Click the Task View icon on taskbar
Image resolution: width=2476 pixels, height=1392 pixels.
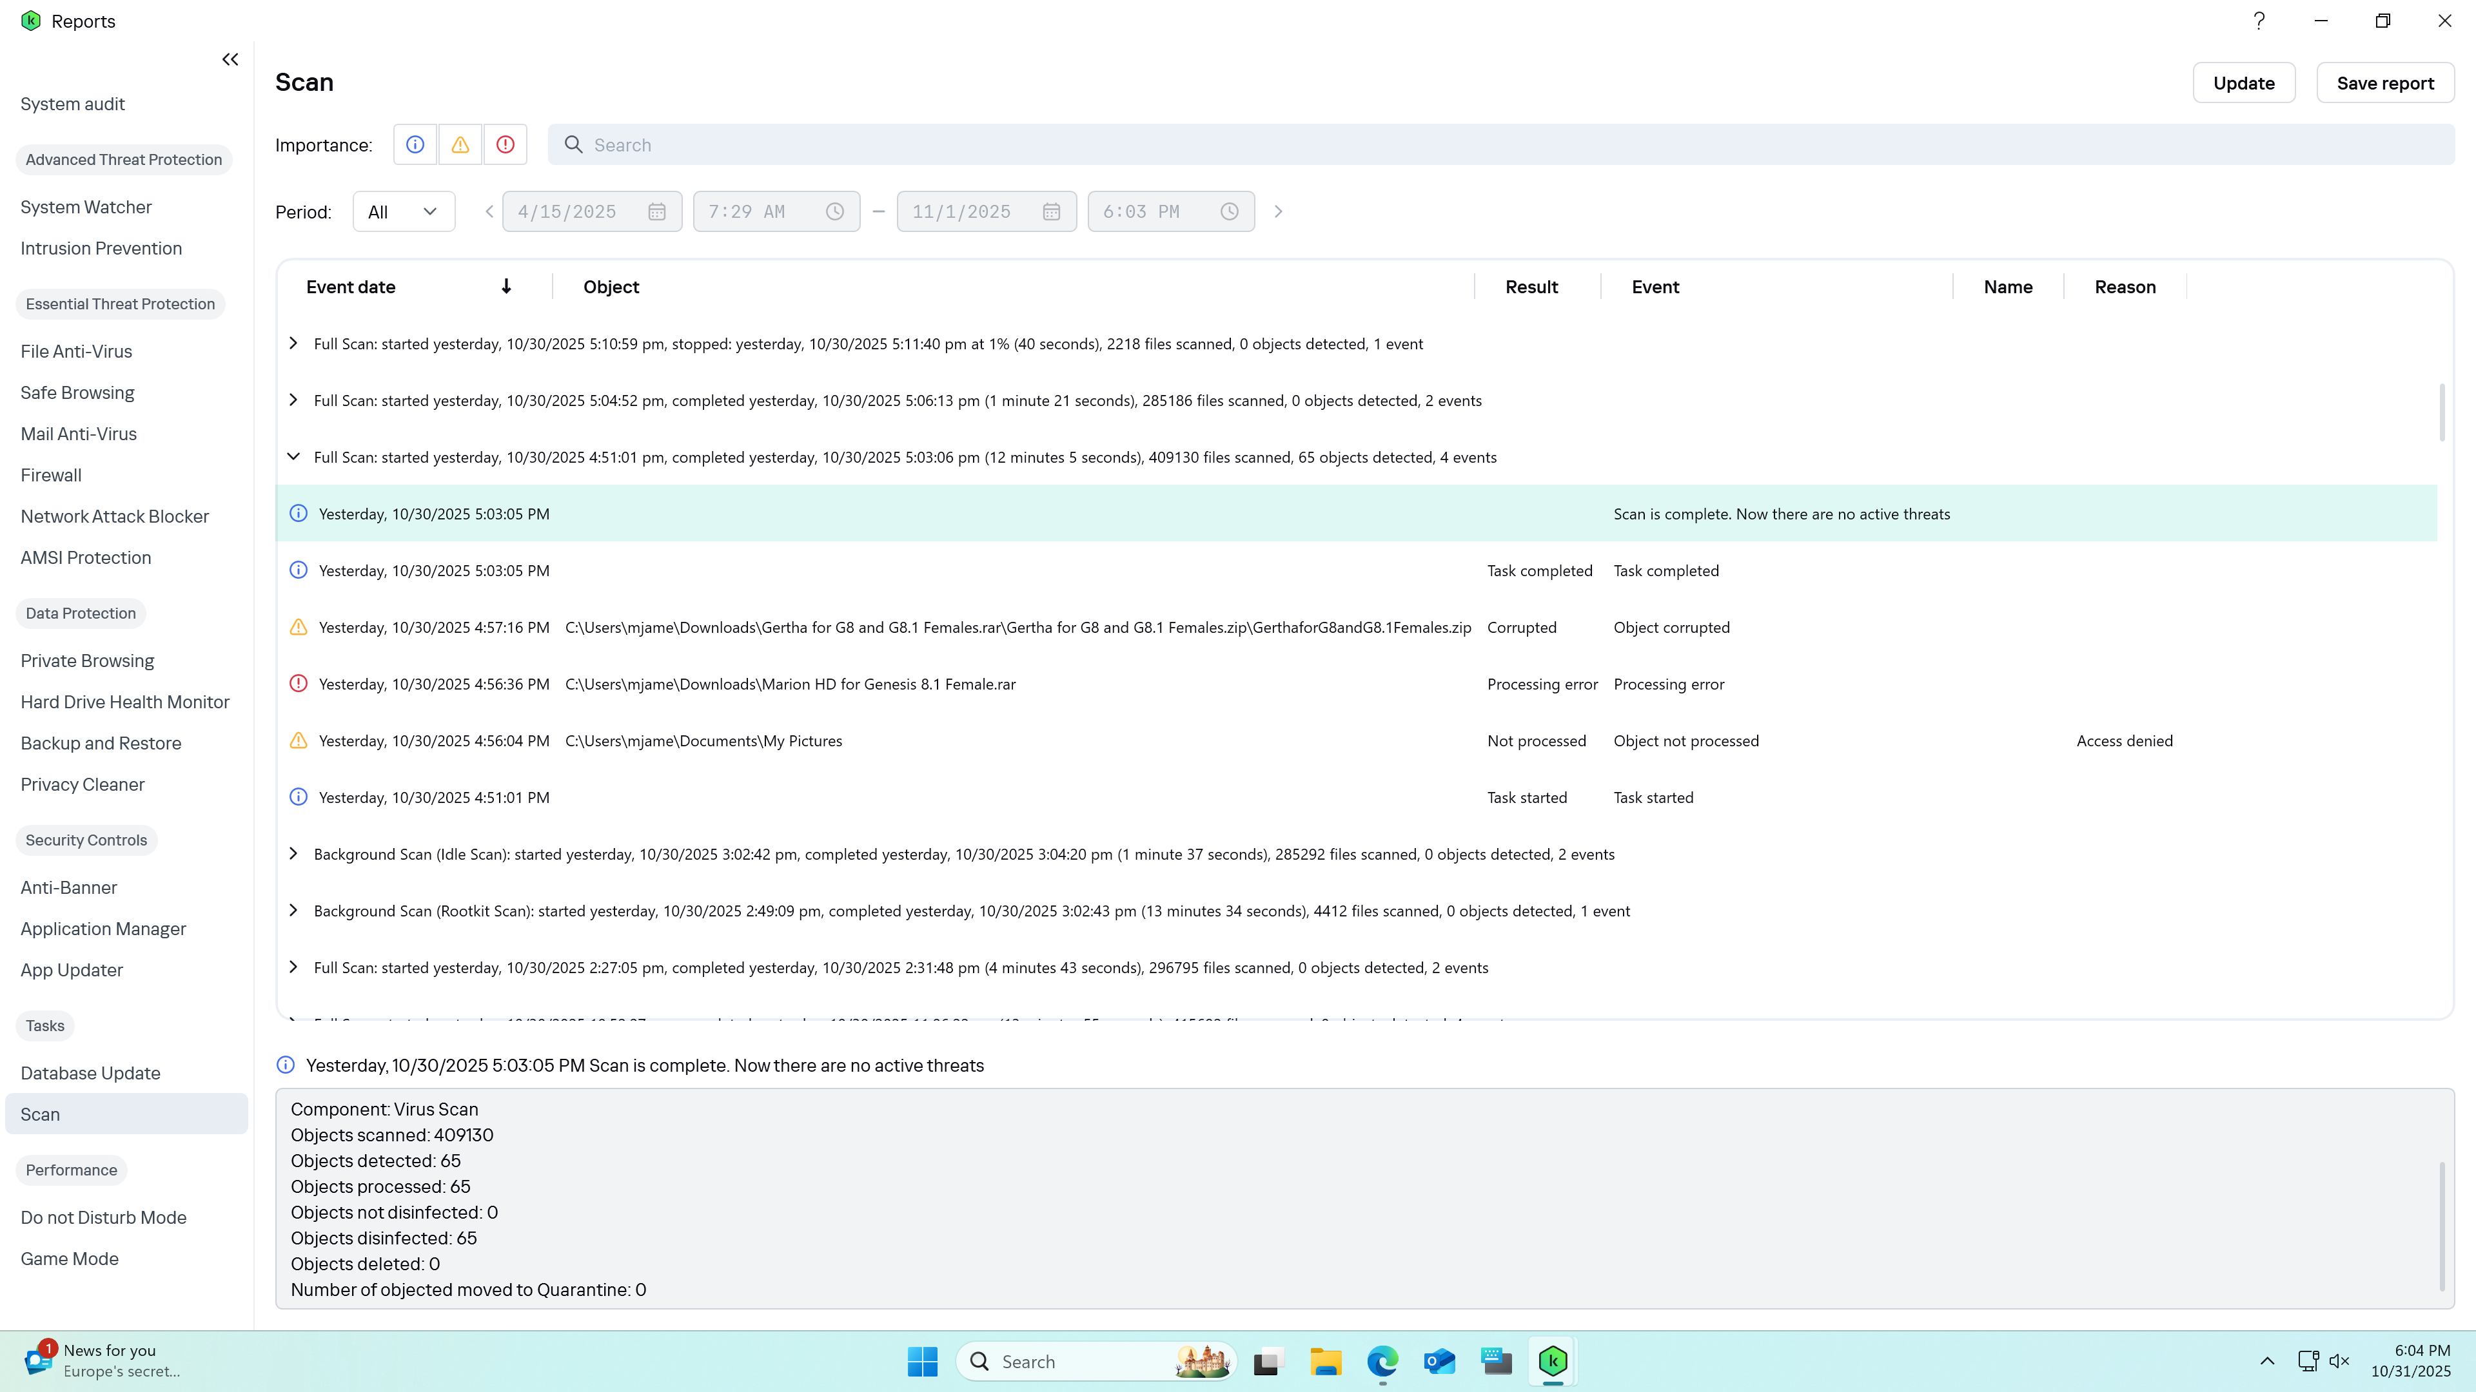(1269, 1361)
